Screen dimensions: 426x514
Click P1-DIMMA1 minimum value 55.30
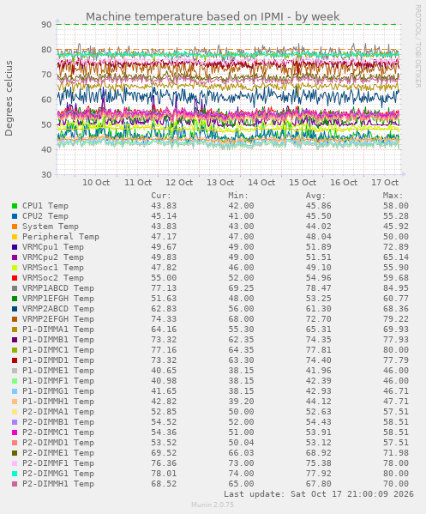pyautogui.click(x=241, y=330)
